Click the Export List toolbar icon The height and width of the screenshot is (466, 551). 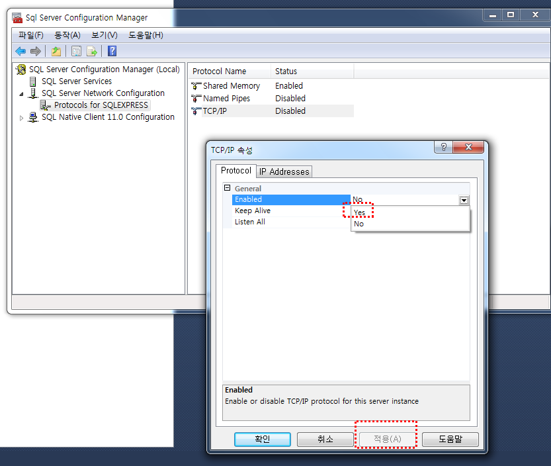point(92,52)
